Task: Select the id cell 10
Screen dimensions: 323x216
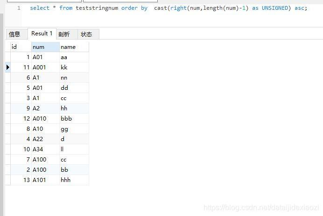Action: tap(21, 149)
